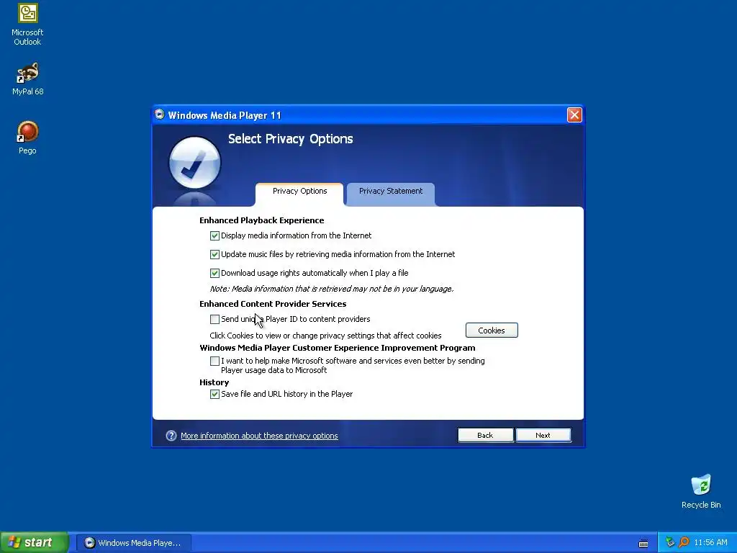This screenshot has height=553, width=737.
Task: Click the italic media information note
Action: pos(331,289)
